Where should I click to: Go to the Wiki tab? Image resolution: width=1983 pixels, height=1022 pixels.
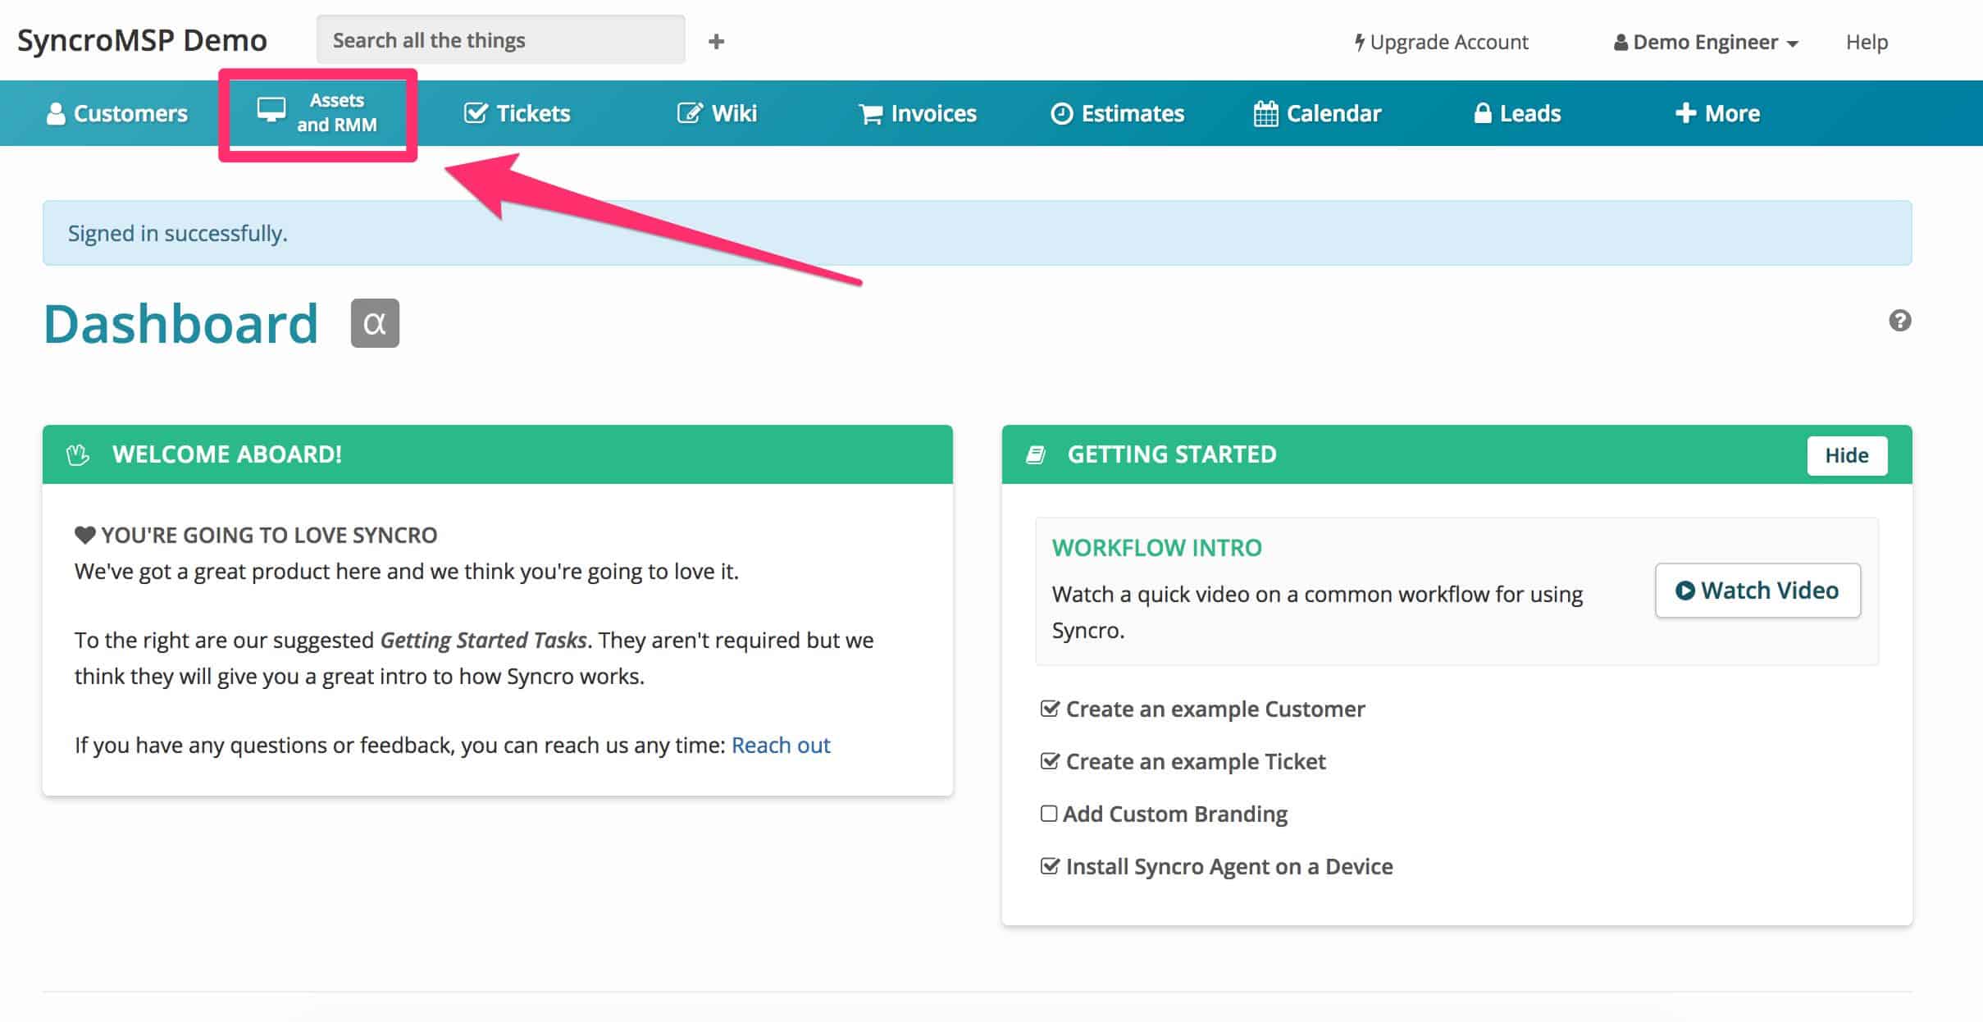(x=717, y=113)
